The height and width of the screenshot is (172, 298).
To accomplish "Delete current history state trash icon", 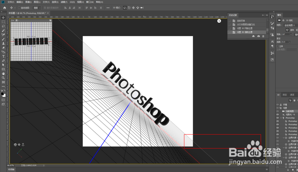I will click(x=263, y=36).
